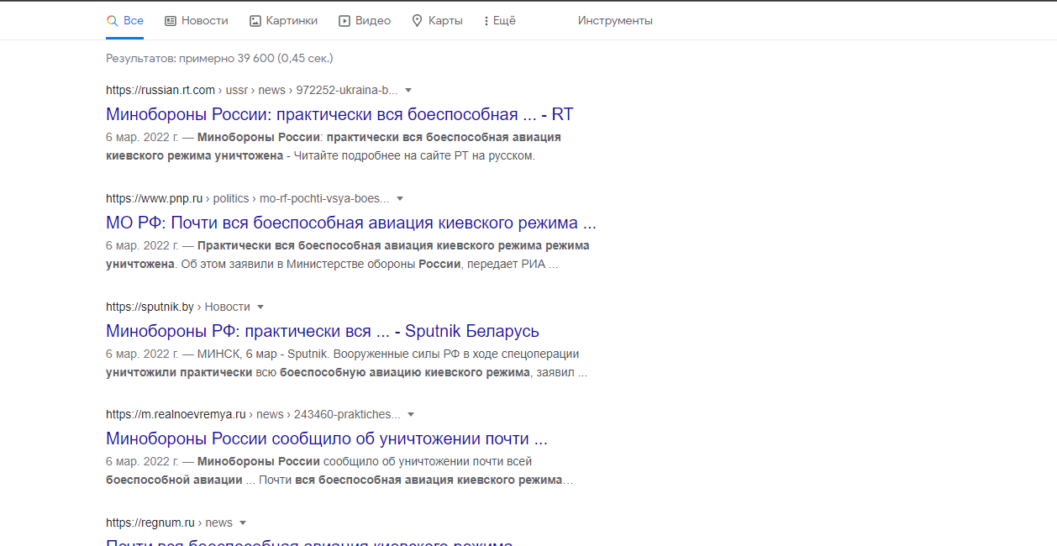Screen dimensions: 1057x546
Task: Open 'Минобороны России сообщило об уничтожении почти' result
Action: [x=327, y=438]
